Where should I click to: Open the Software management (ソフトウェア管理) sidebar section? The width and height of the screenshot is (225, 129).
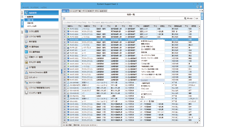tap(41, 36)
